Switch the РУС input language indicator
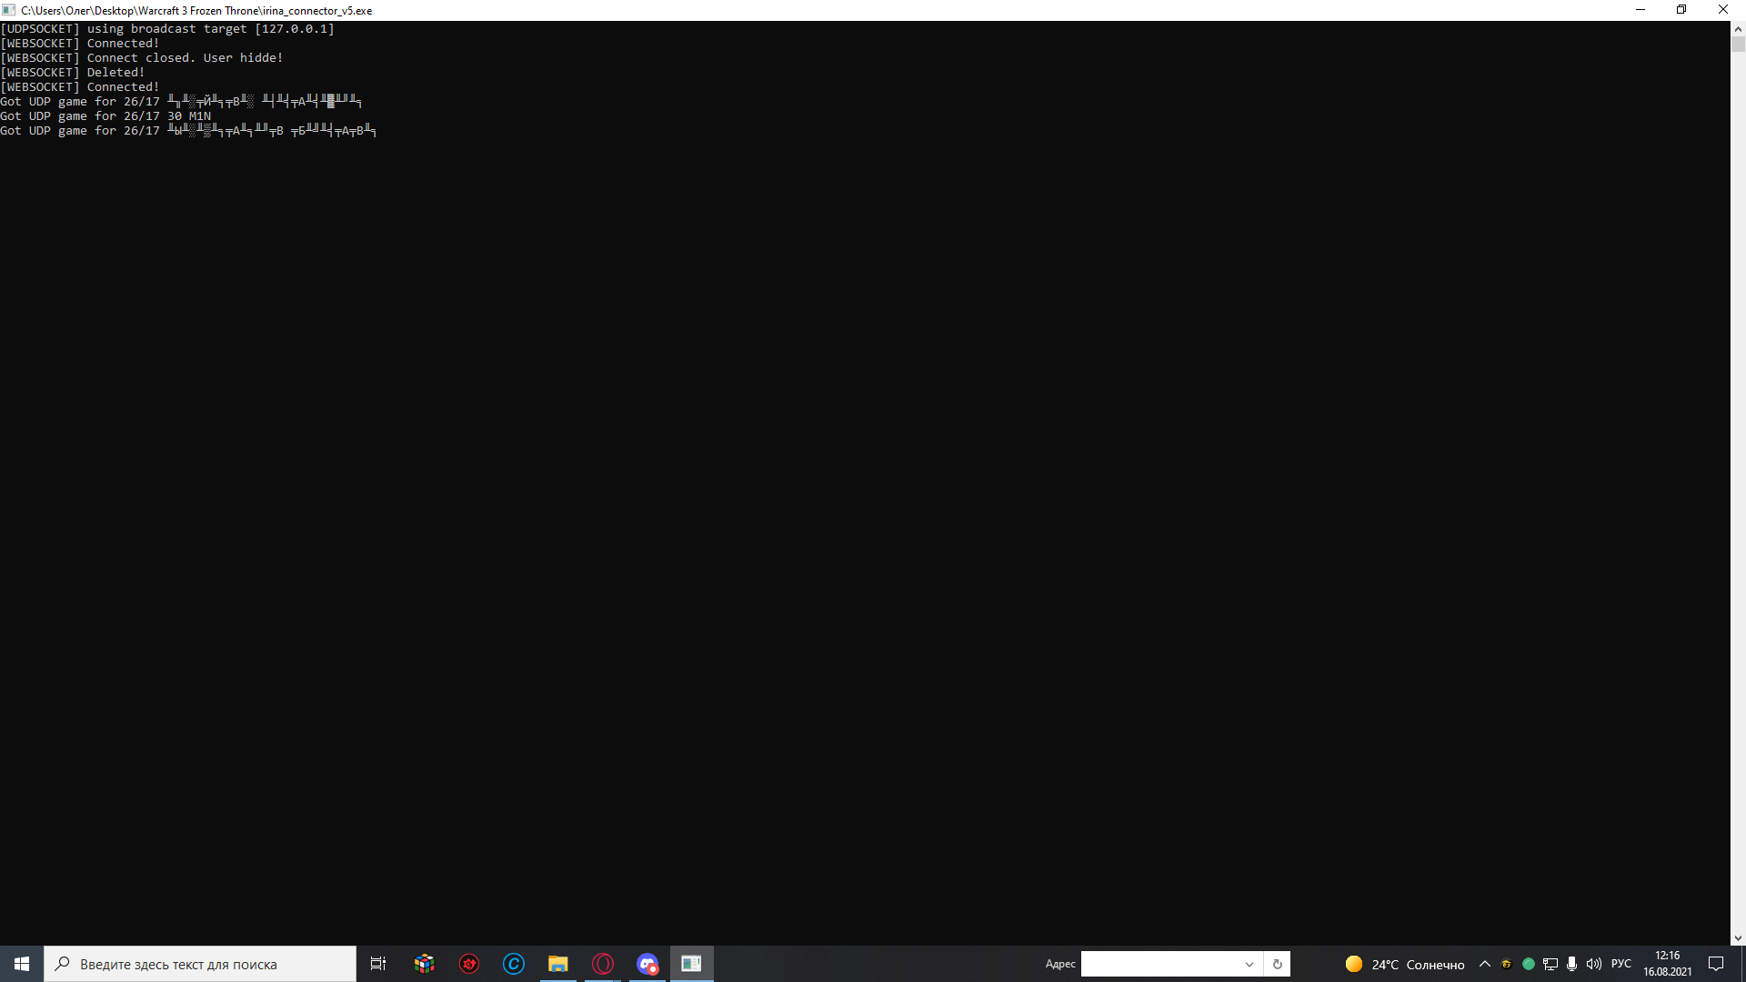1746x982 pixels. point(1621,964)
